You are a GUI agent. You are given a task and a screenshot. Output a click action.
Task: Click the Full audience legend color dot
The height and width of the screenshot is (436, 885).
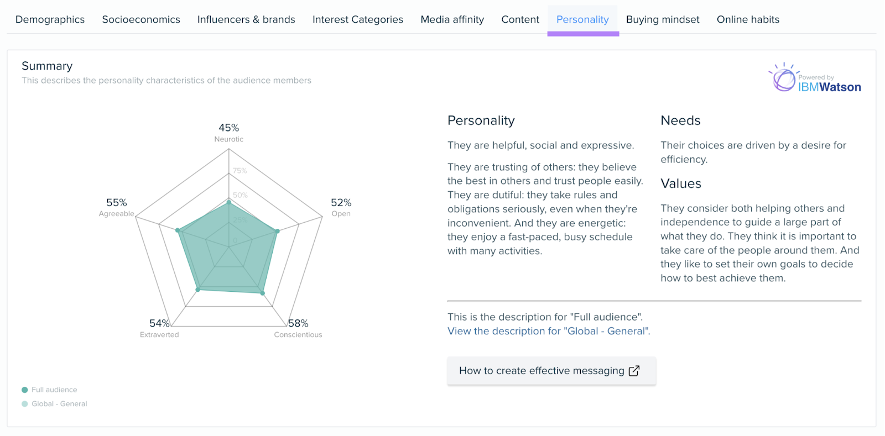pyautogui.click(x=24, y=389)
